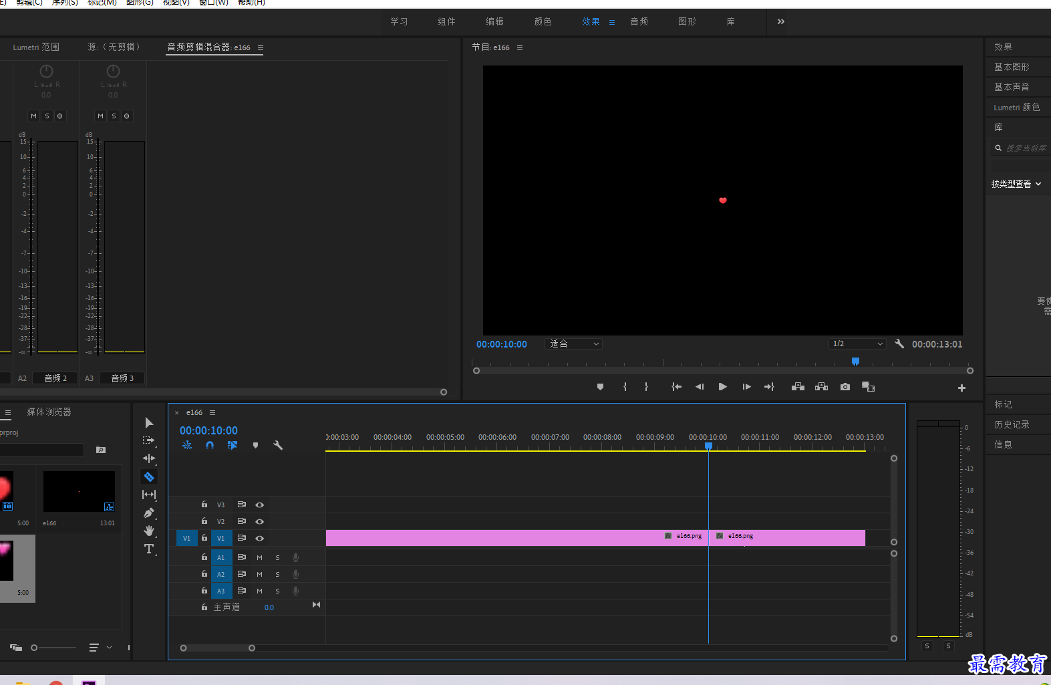The image size is (1051, 685).
Task: Open the 基本声音 panel
Action: pyautogui.click(x=1012, y=87)
